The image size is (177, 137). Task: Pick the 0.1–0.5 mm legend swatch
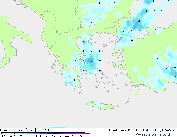(5, 133)
